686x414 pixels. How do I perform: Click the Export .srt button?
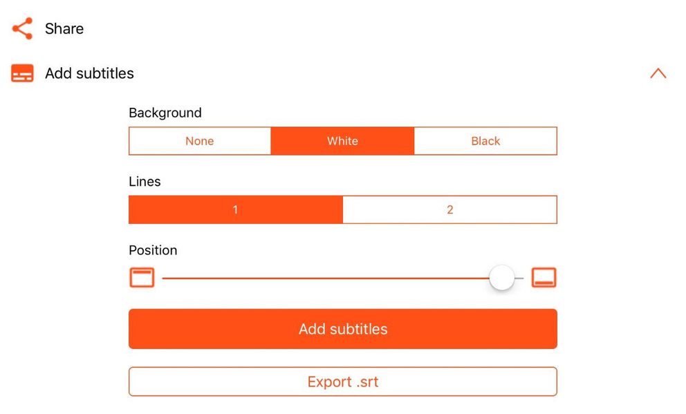[342, 382]
